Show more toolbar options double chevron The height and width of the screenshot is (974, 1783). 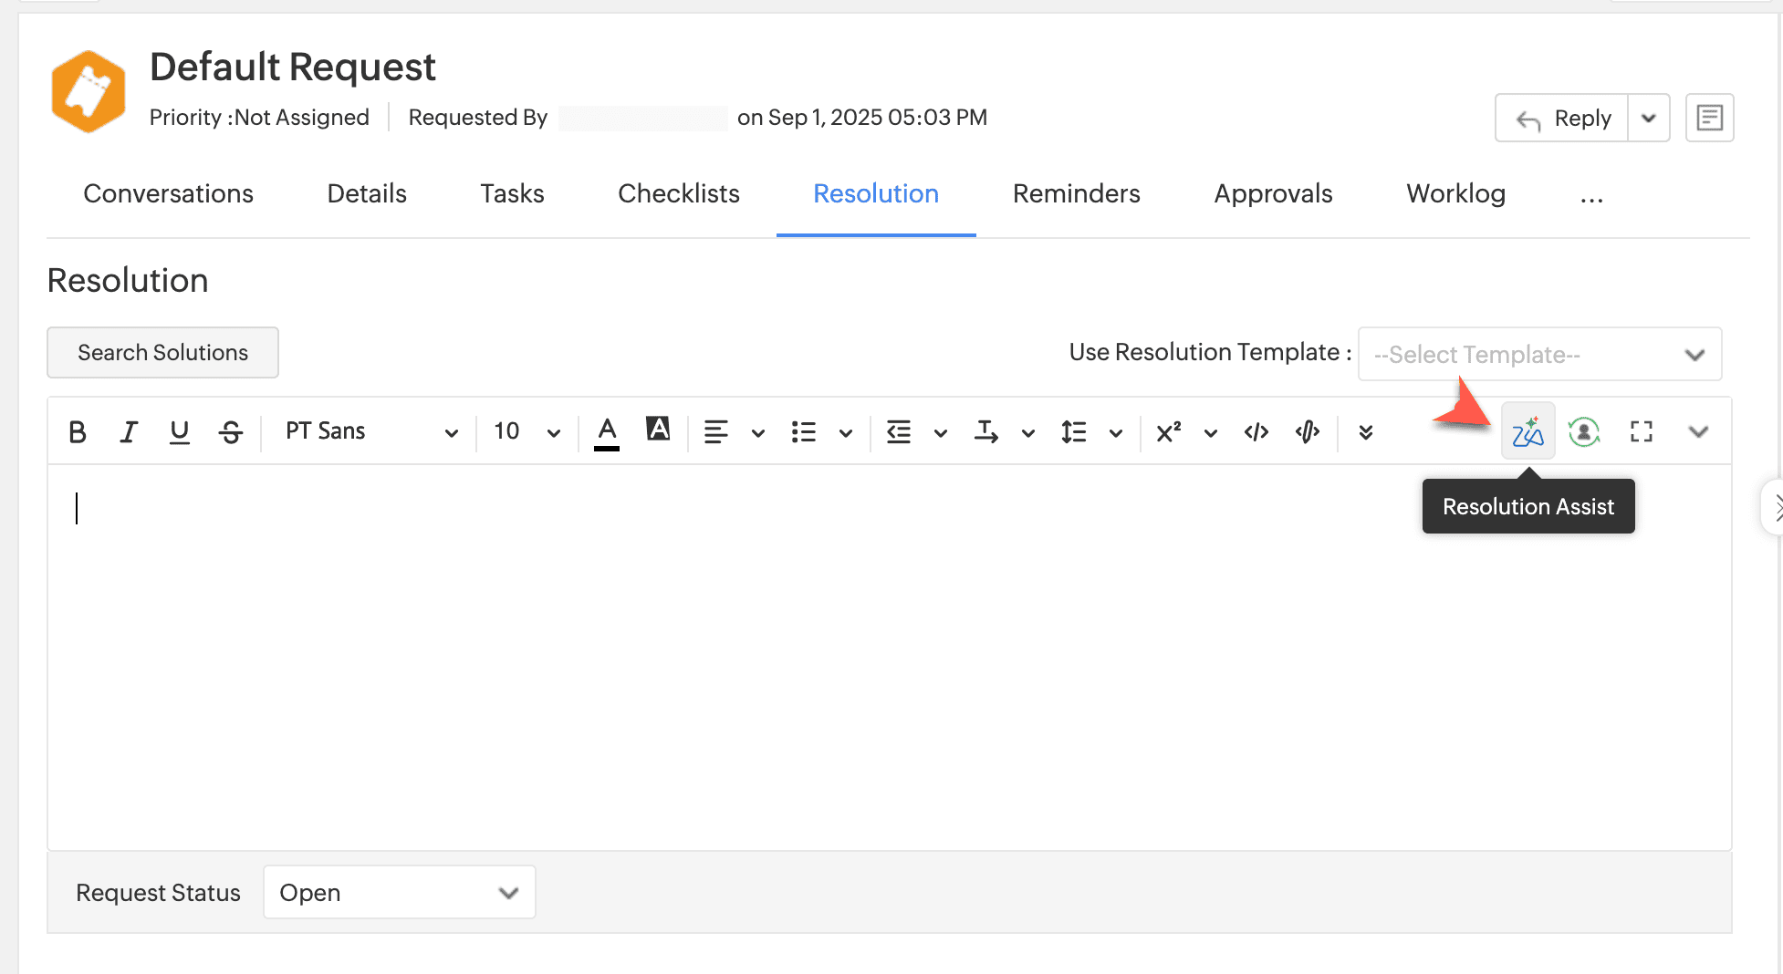(1366, 431)
